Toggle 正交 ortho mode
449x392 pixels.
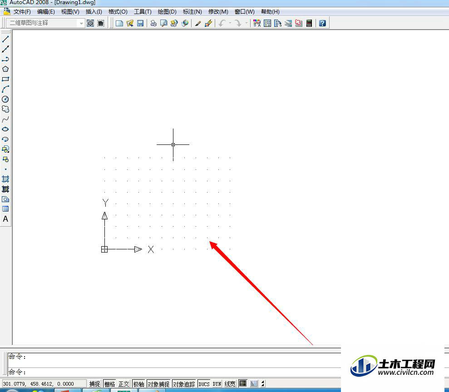tap(124, 384)
